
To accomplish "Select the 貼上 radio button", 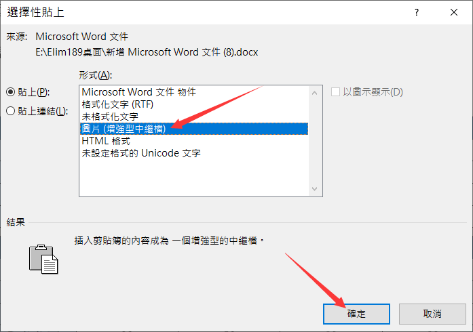I will click(11, 92).
